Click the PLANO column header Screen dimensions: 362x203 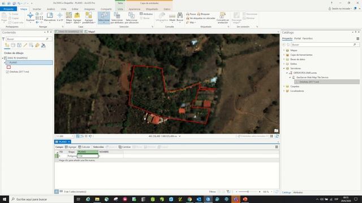pos(88,152)
